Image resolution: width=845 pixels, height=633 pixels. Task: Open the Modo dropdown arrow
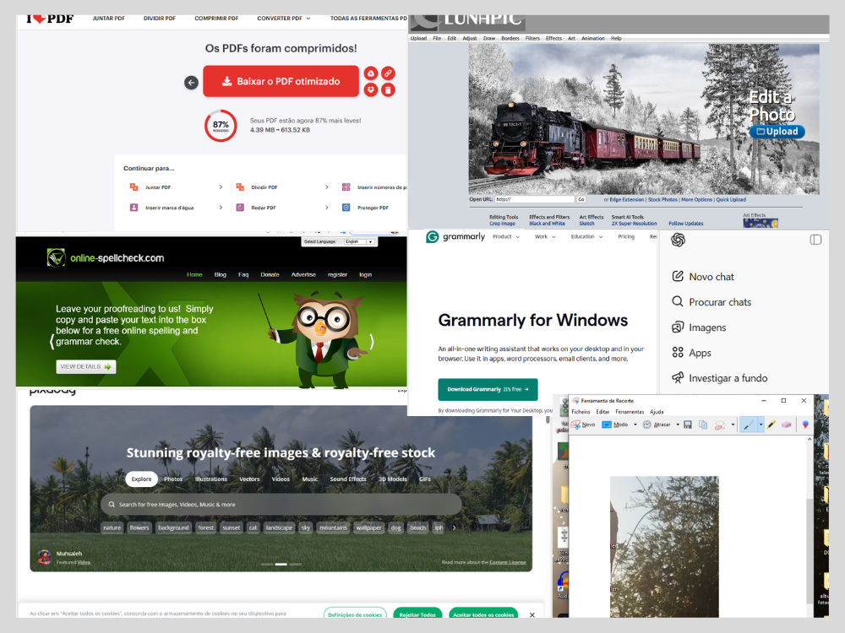pos(635,425)
